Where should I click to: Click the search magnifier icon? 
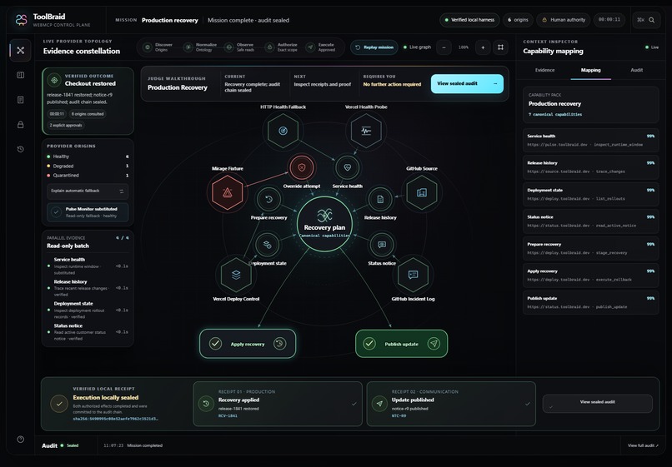(x=651, y=20)
